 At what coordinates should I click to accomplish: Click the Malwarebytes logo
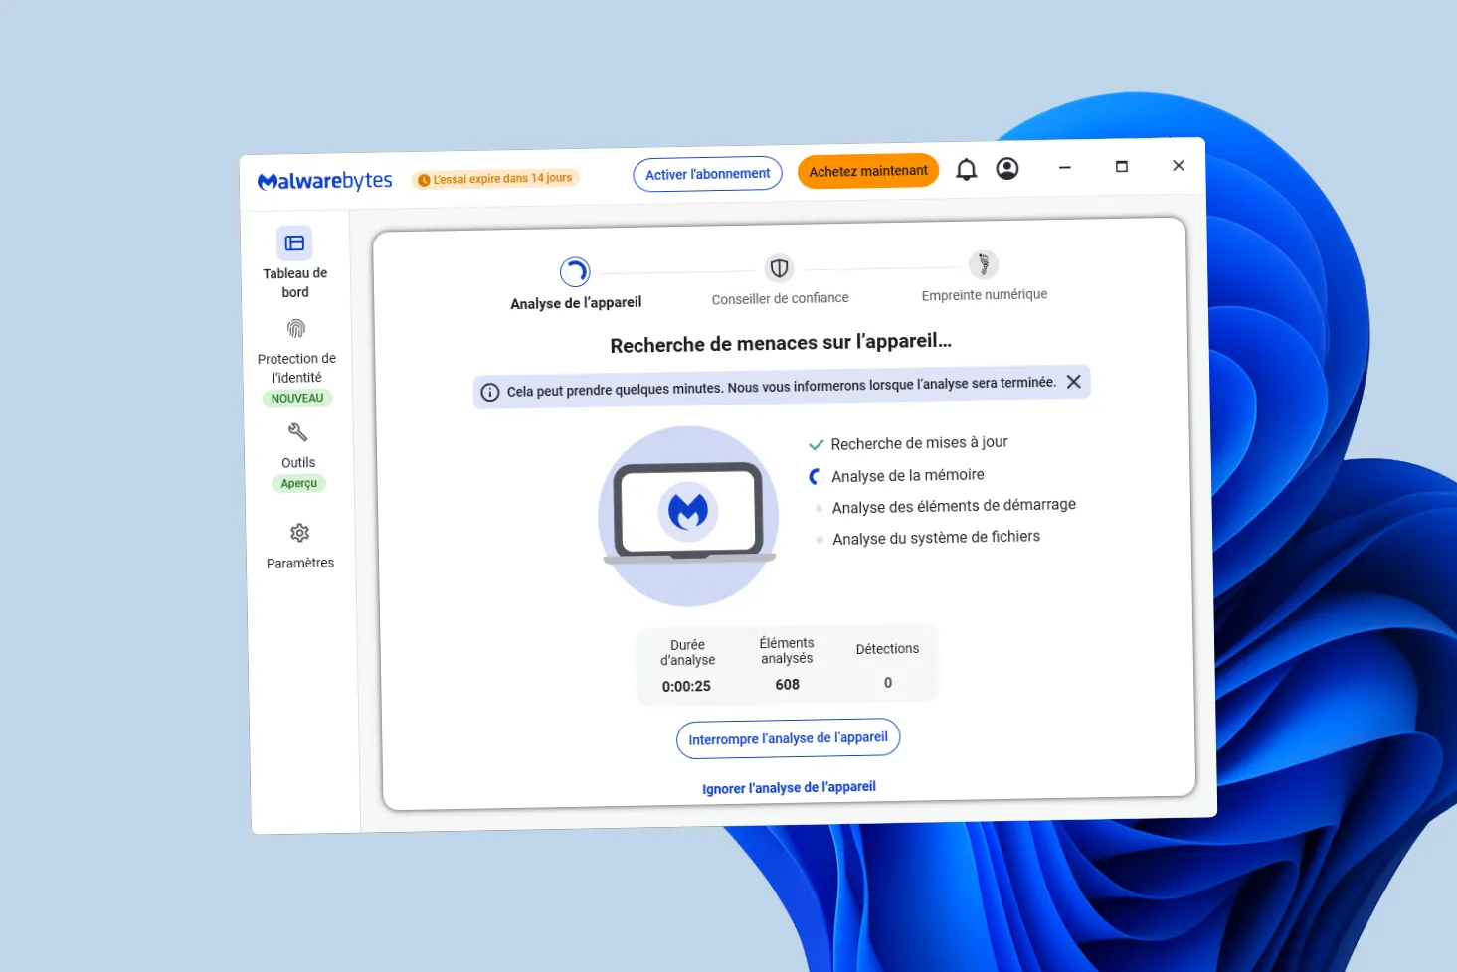(324, 181)
